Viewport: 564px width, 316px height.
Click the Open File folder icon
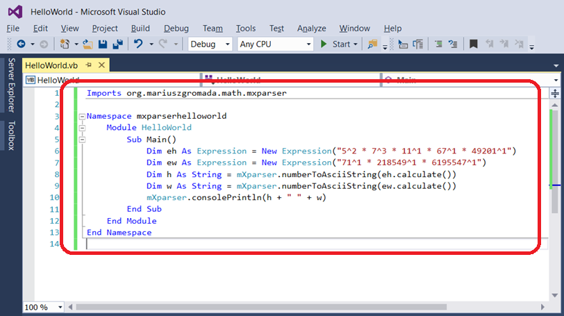pos(88,44)
